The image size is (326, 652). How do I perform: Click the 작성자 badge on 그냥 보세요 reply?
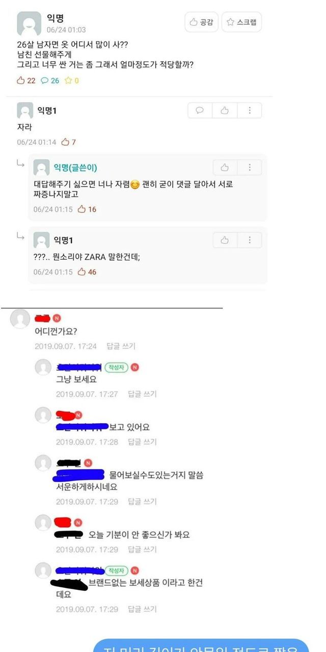click(x=116, y=367)
